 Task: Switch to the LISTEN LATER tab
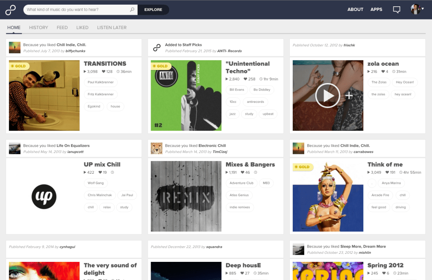pyautogui.click(x=111, y=27)
